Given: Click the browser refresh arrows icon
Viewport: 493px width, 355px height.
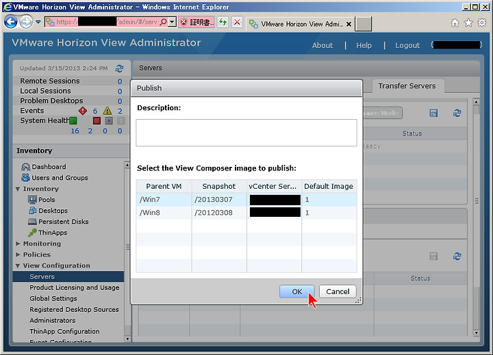Looking at the screenshot, I should (223, 22).
